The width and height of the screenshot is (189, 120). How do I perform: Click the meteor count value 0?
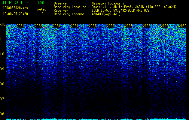pos(43,14)
